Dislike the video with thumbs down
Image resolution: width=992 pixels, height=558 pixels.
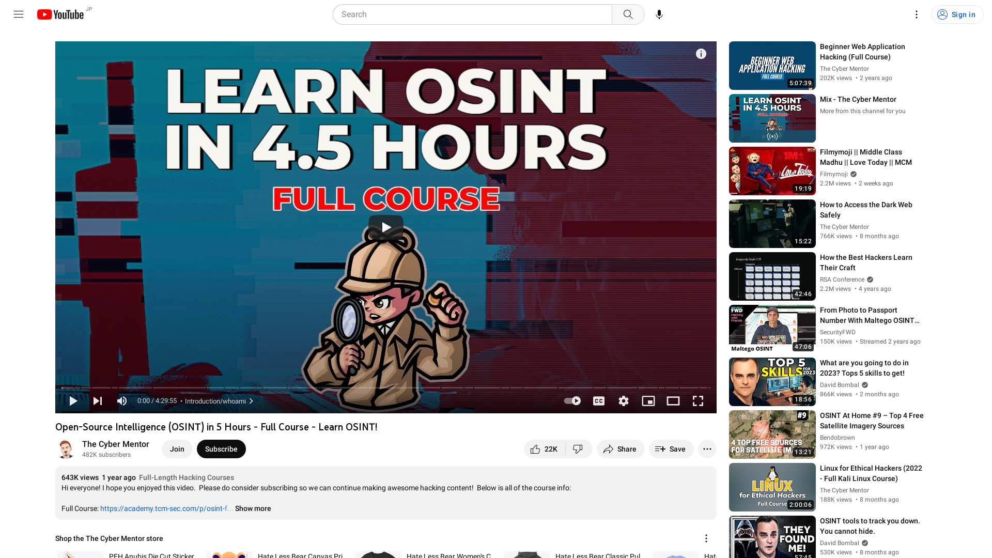(579, 449)
